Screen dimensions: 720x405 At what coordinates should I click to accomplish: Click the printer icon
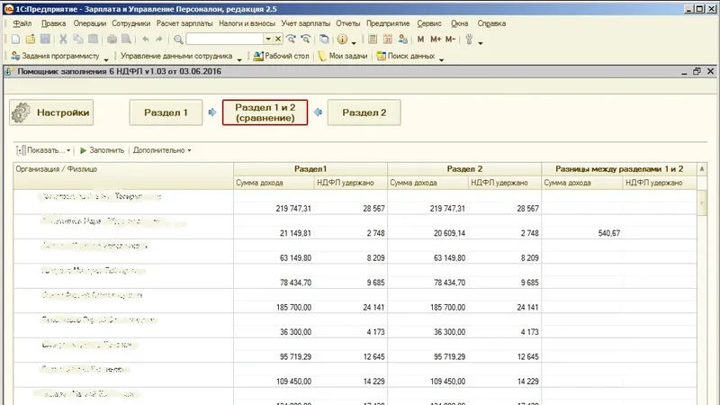coord(112,40)
